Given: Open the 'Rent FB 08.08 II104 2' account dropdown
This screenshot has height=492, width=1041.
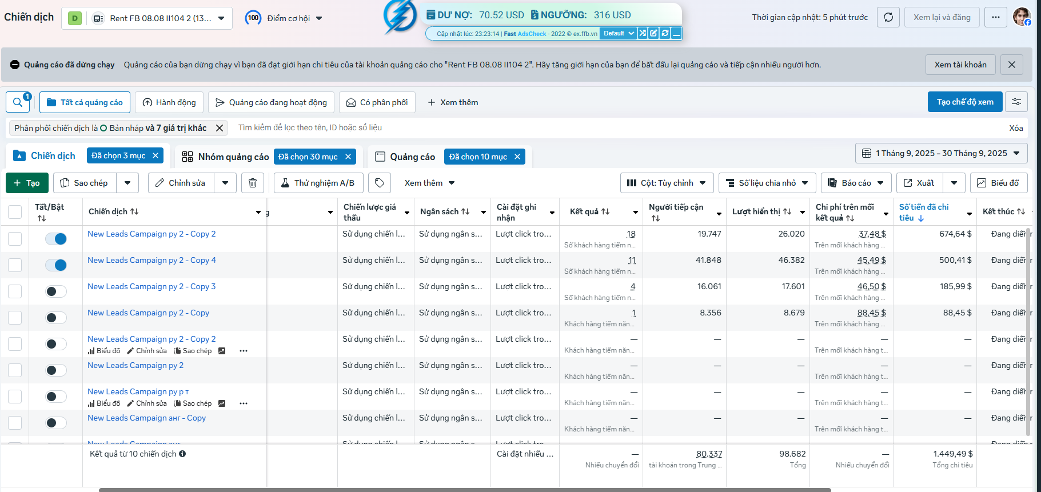Looking at the screenshot, I should click(x=147, y=18).
